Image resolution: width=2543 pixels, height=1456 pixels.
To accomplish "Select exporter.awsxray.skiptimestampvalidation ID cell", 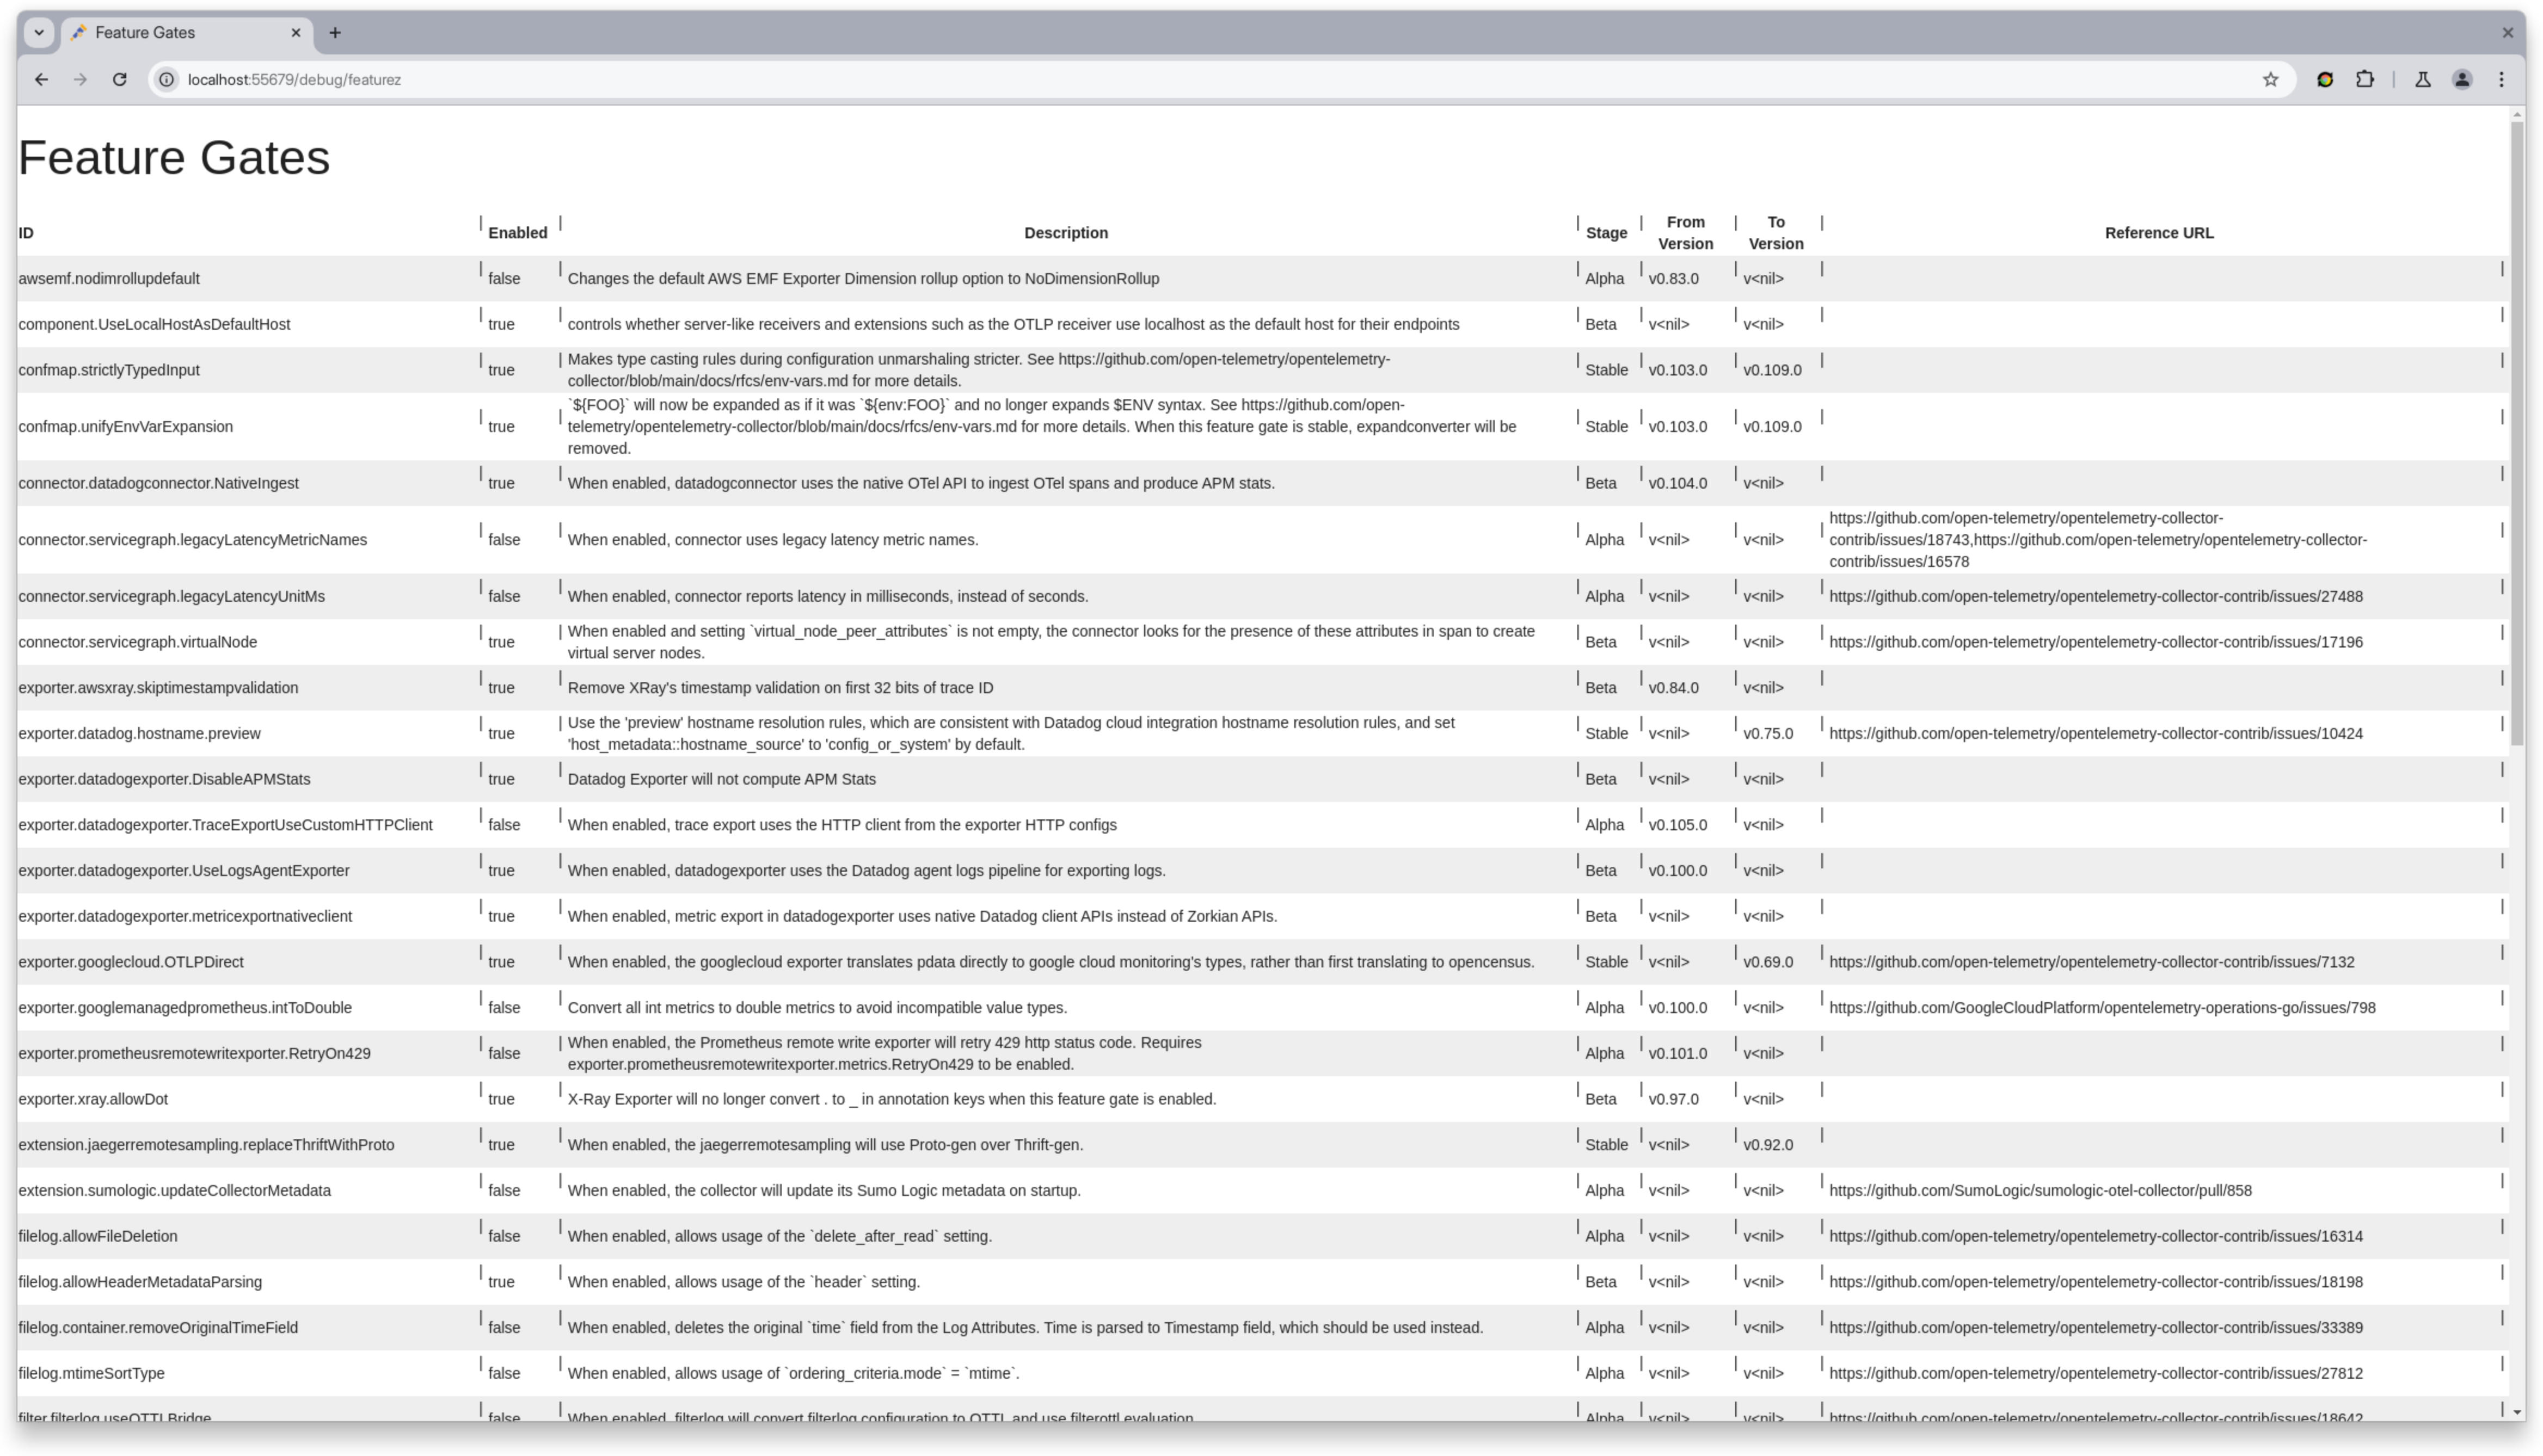I will 158,688.
